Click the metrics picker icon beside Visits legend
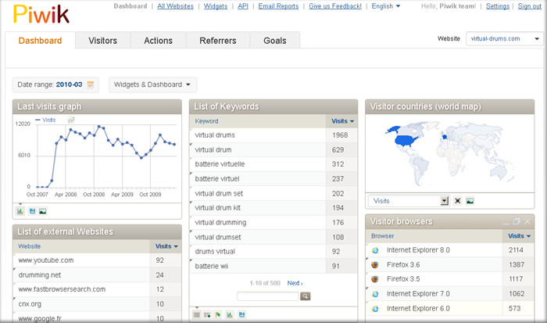This screenshot has width=547, height=323. click(x=71, y=120)
